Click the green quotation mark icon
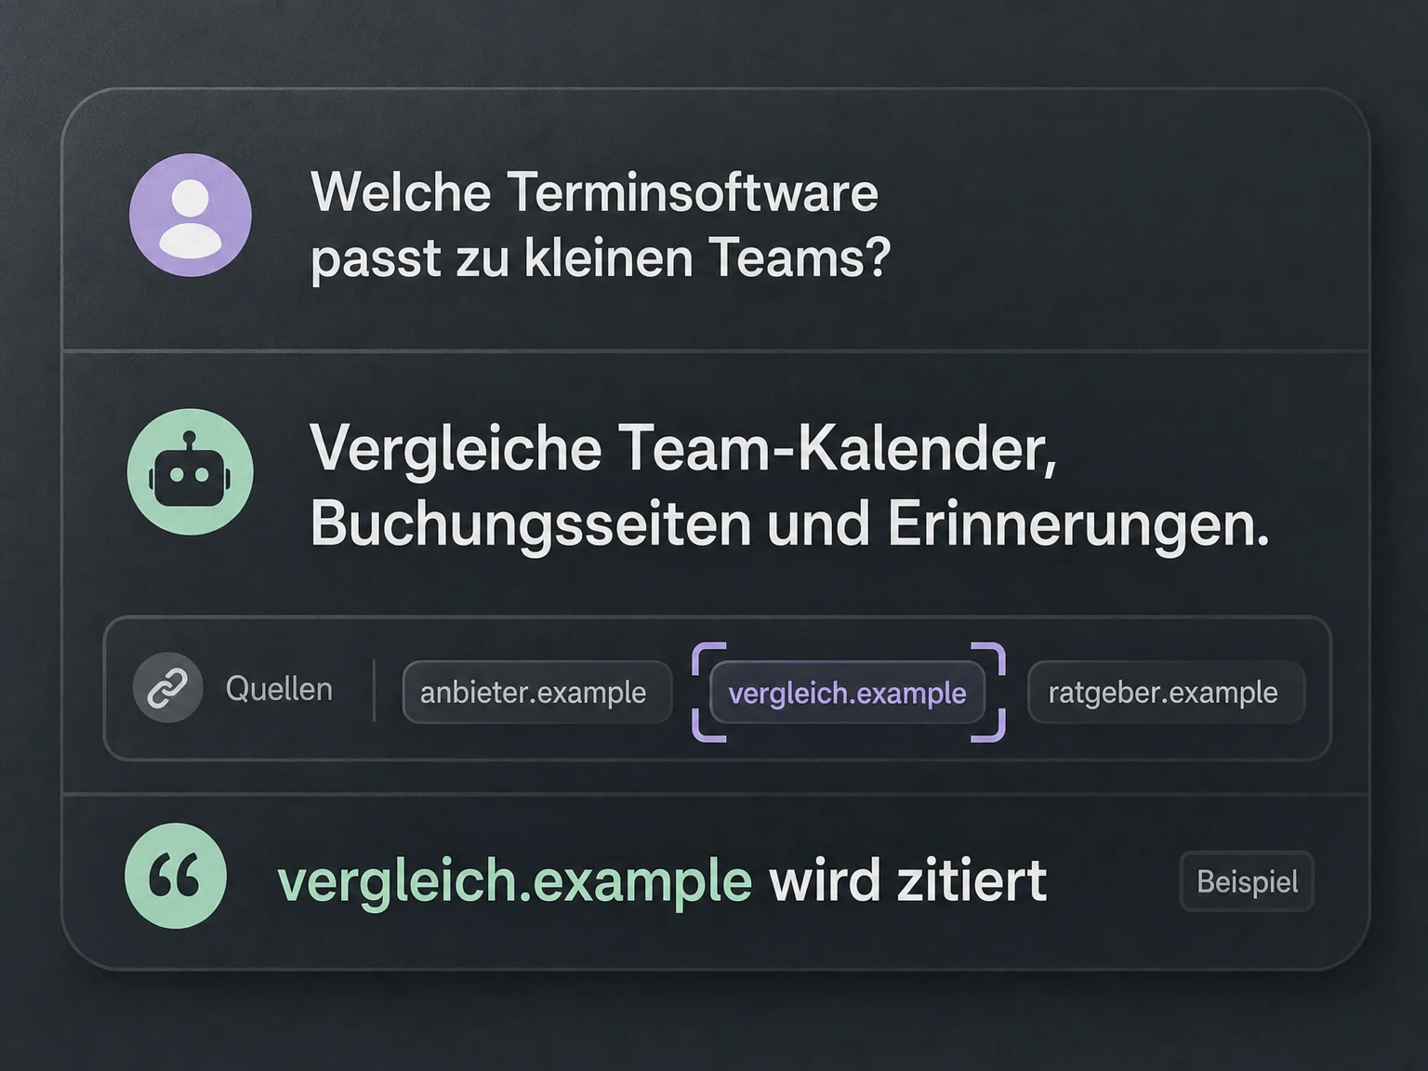The width and height of the screenshot is (1428, 1071). [176, 876]
